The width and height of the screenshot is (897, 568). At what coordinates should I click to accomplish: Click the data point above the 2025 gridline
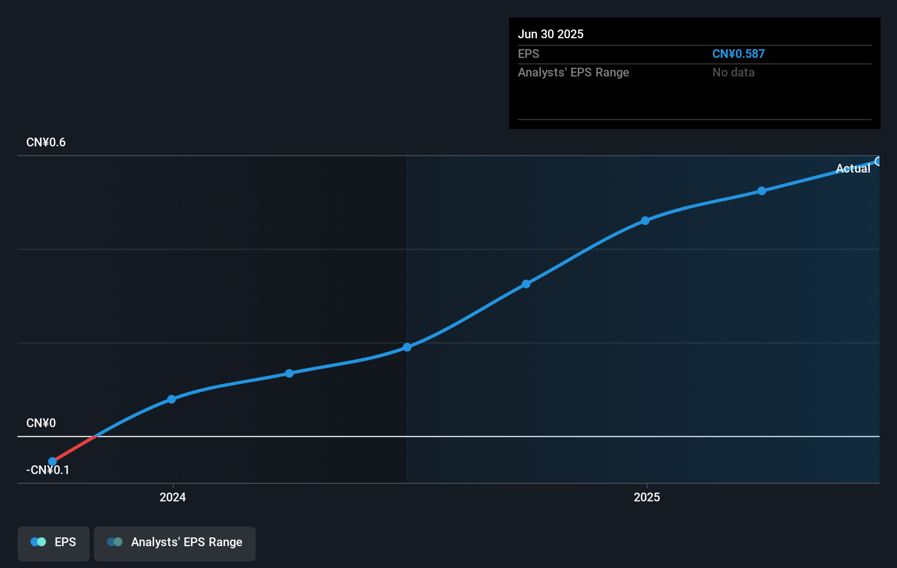click(645, 220)
